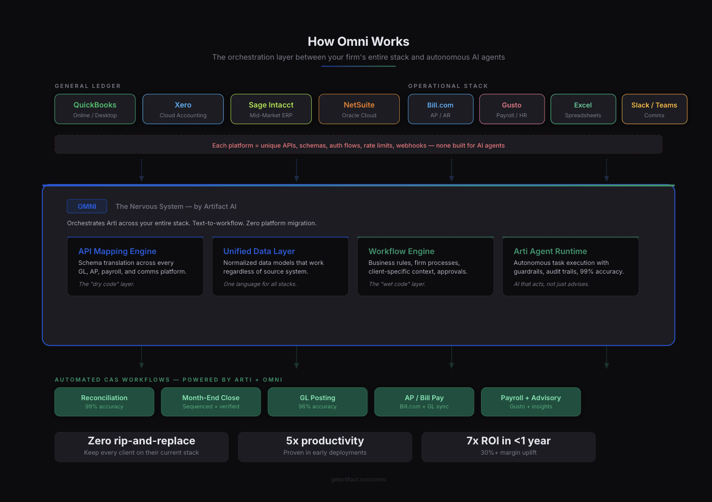712x502 pixels.
Task: Select the 5x productivity stat box
Action: (325, 447)
